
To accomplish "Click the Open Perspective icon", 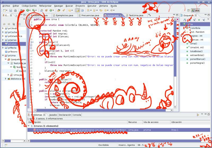I will (x=189, y=10).
